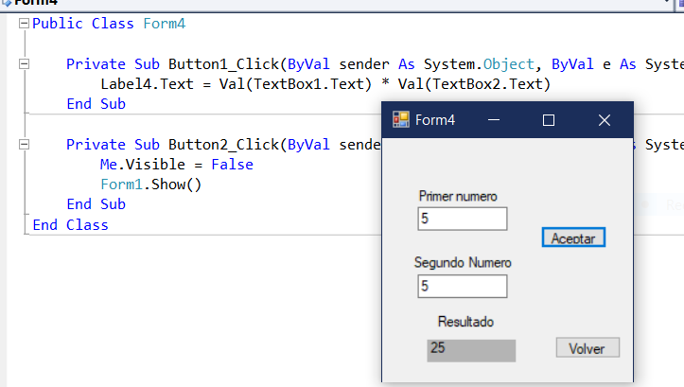
Task: Click 'System.Object' in the code
Action: [479, 64]
